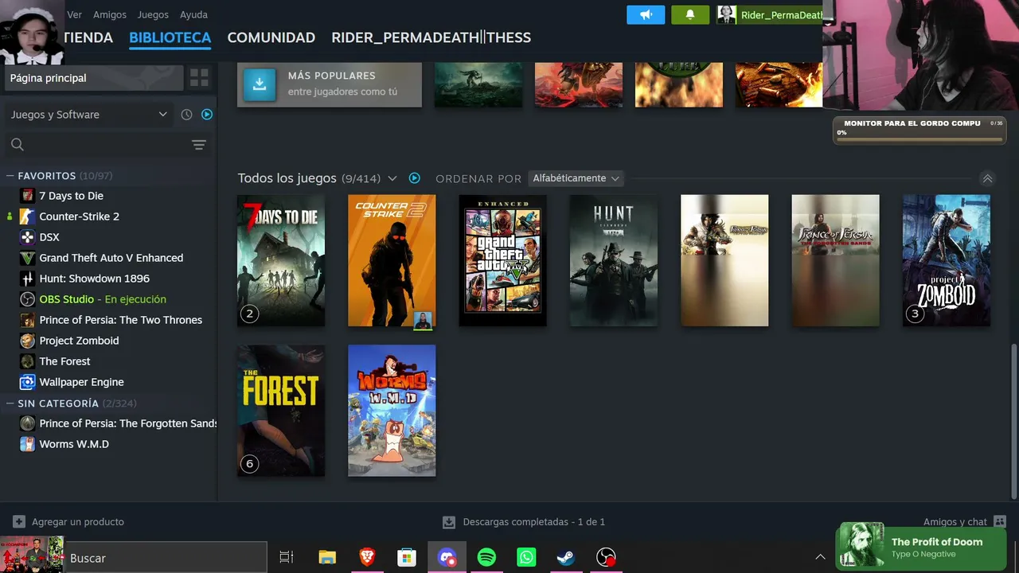Open the 7 Days to Die cover art

click(x=281, y=260)
